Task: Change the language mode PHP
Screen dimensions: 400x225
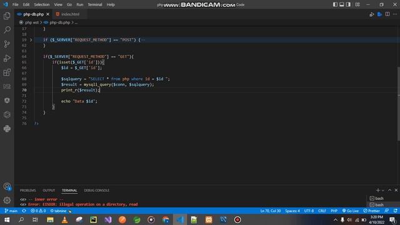Action: (334, 211)
